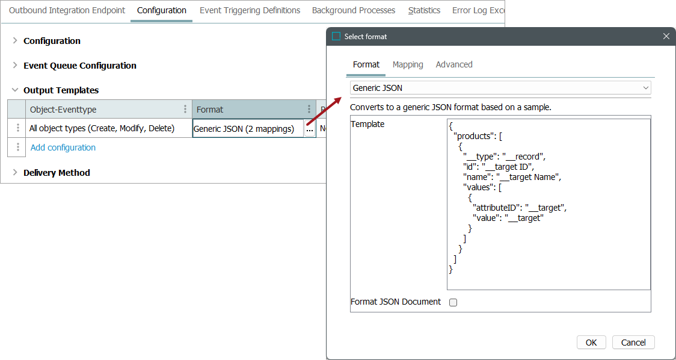
Task: Switch to the Advanced tab
Action: click(x=454, y=64)
